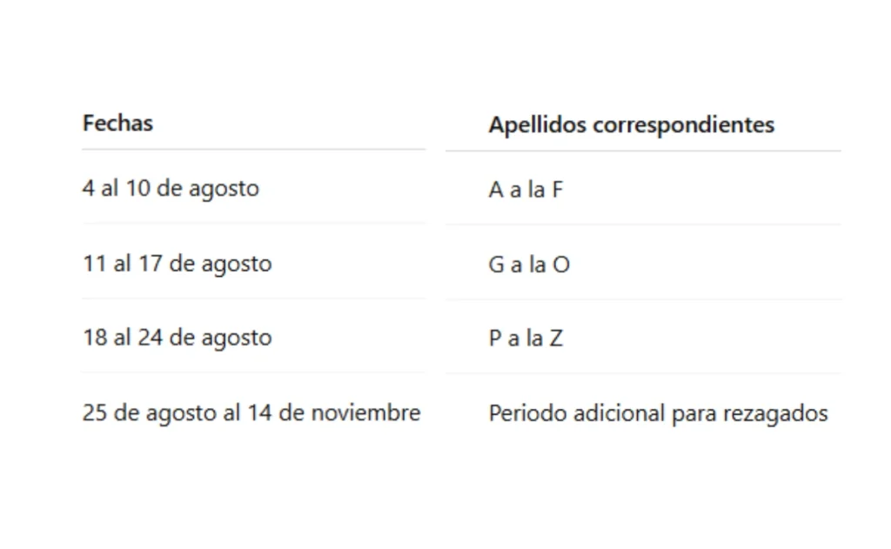The image size is (891, 549).
Task: Click the word rezagados in last row
Action: (775, 415)
